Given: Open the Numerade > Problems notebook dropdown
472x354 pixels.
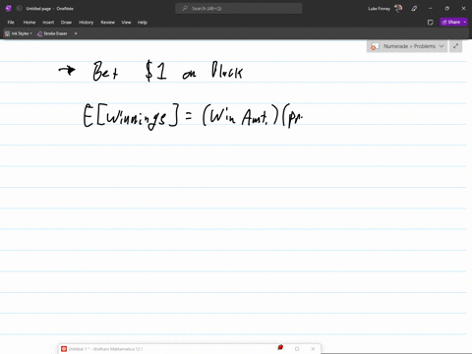Looking at the screenshot, I should pyautogui.click(x=407, y=46).
